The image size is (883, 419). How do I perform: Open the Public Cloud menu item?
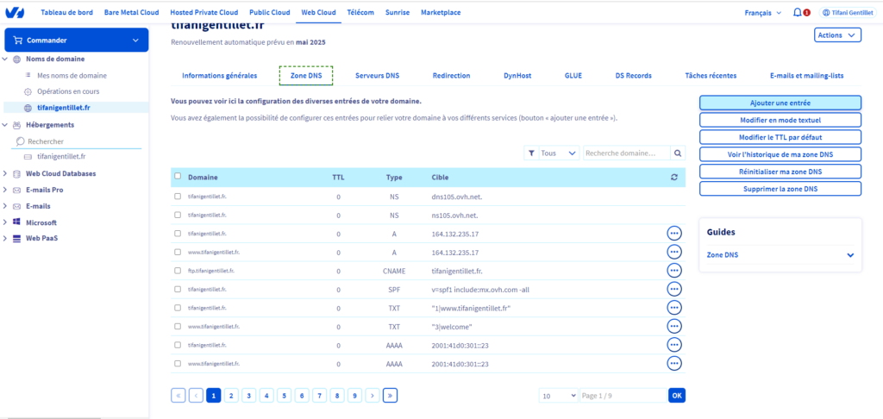271,13
